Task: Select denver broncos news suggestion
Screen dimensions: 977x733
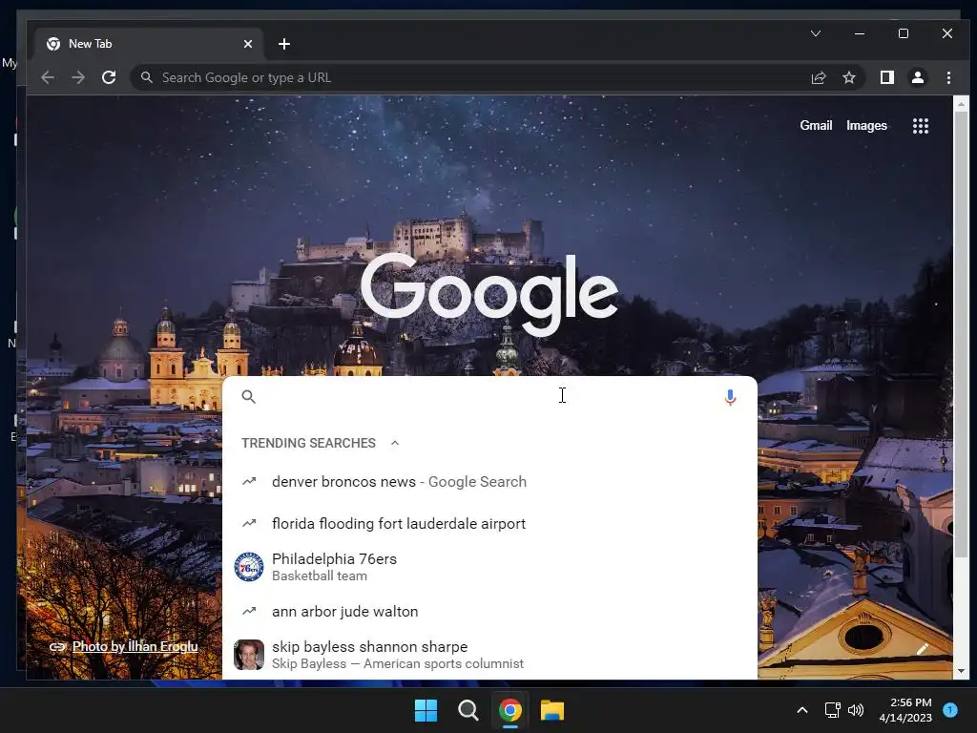Action: pos(489,482)
